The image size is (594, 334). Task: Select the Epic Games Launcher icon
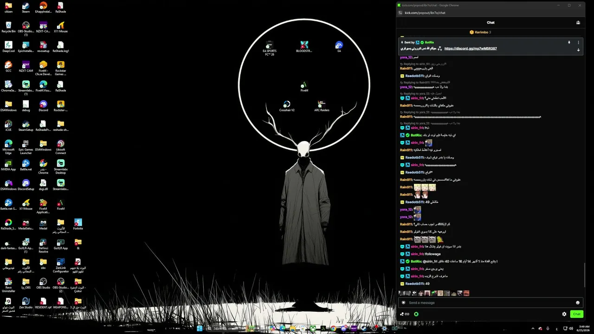click(26, 147)
